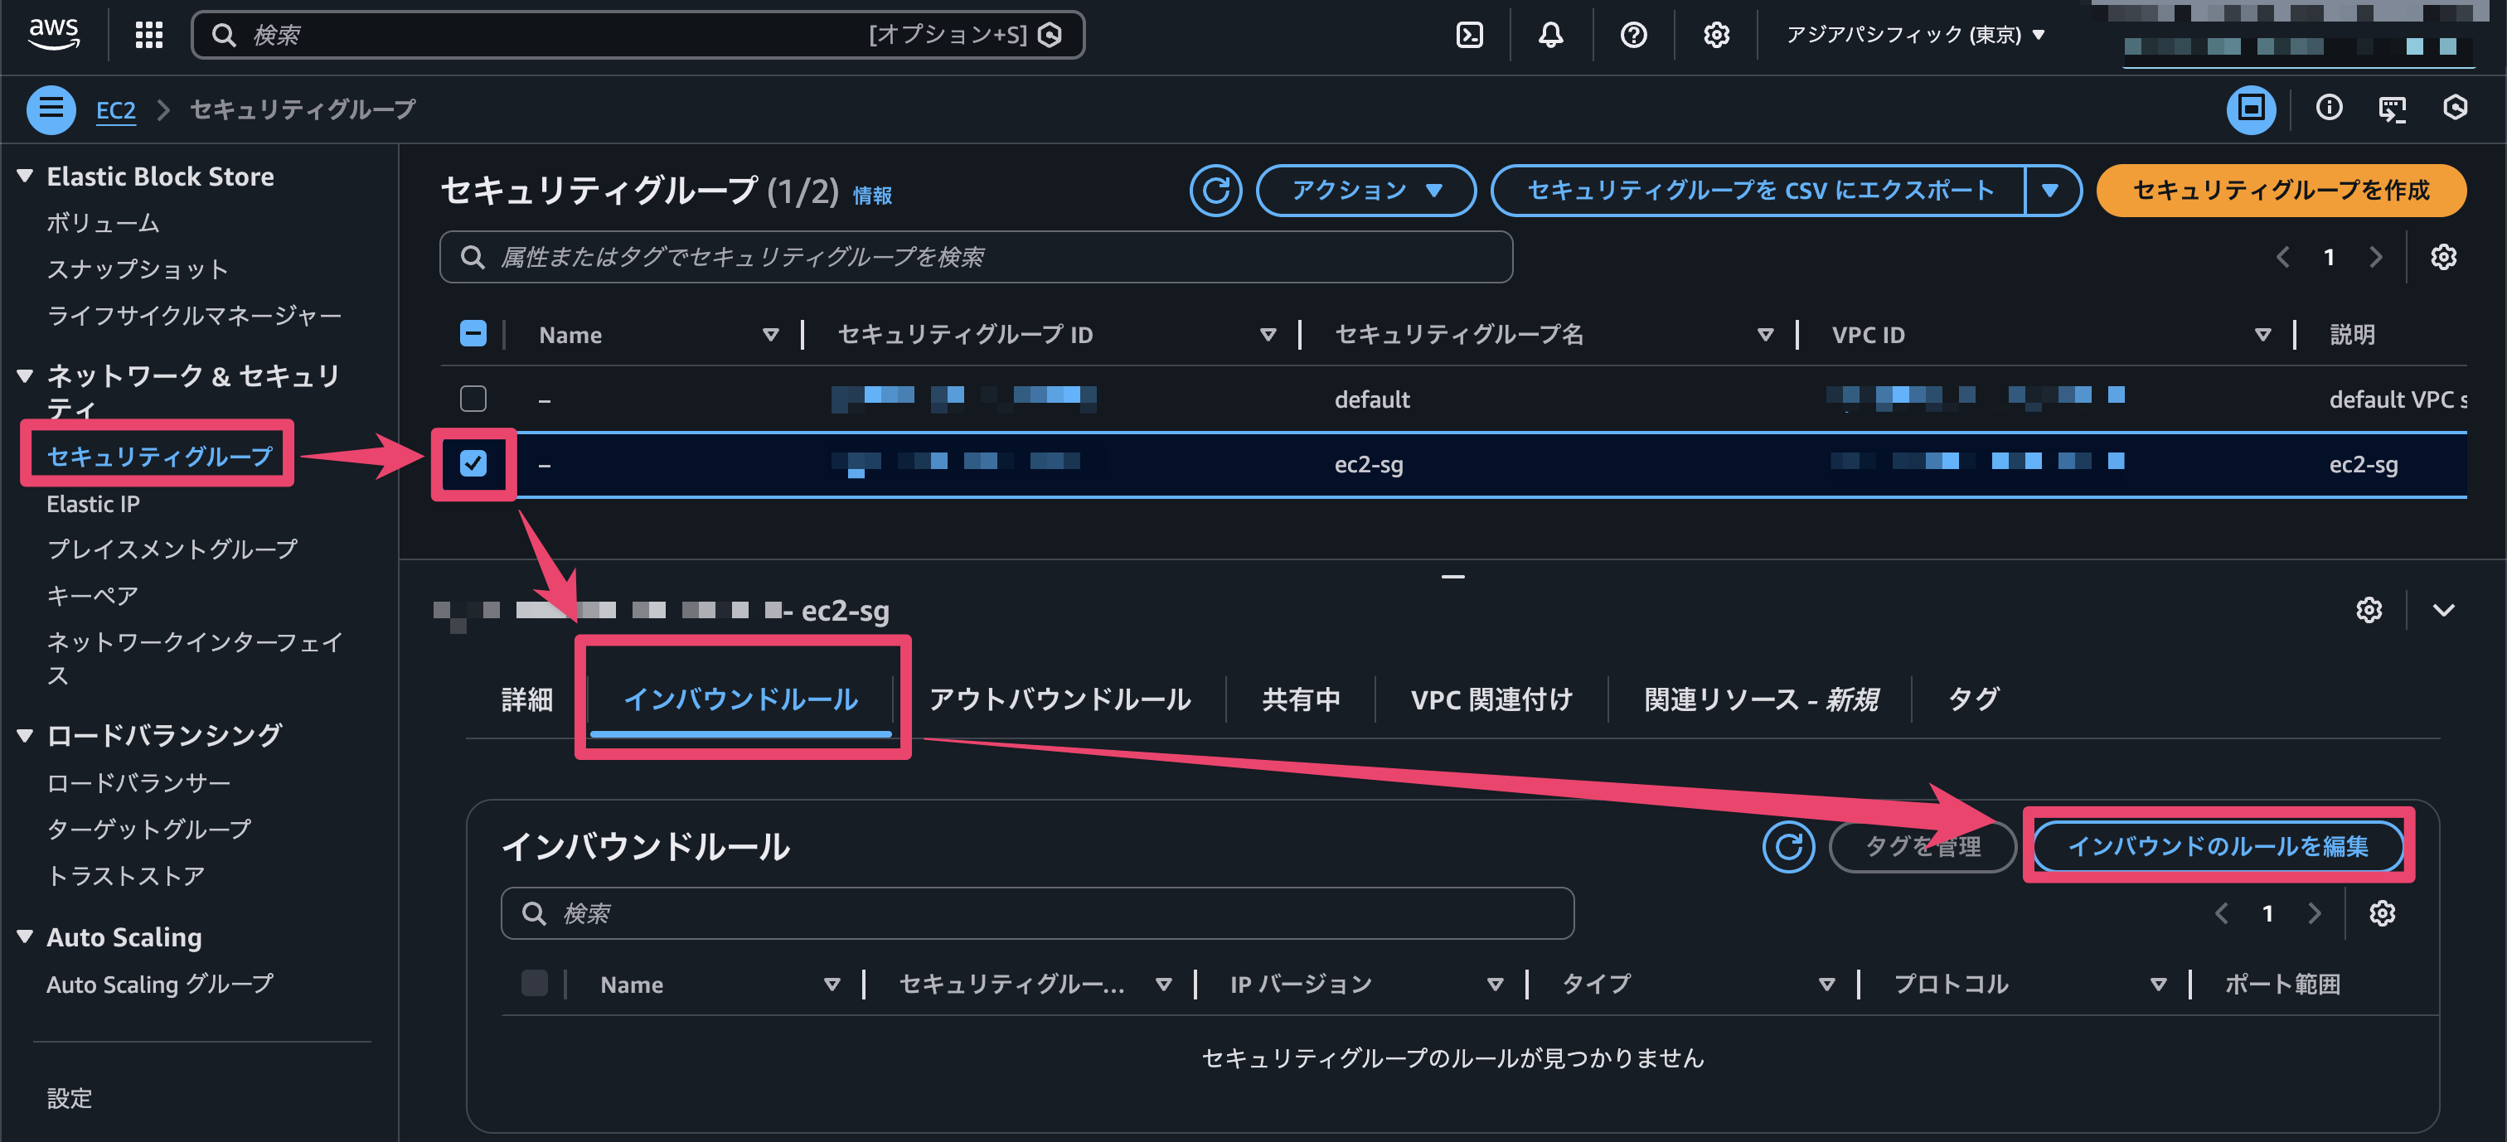Open the help question mark icon
The width and height of the screenshot is (2507, 1142).
click(1633, 34)
